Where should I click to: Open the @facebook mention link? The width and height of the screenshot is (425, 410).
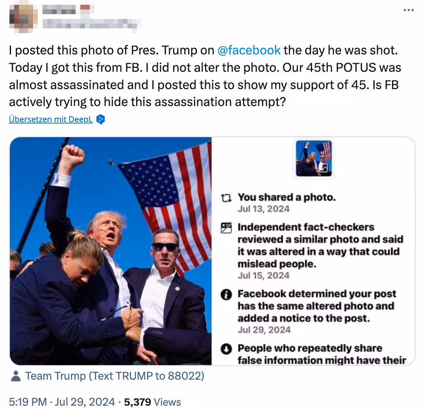[x=249, y=50]
